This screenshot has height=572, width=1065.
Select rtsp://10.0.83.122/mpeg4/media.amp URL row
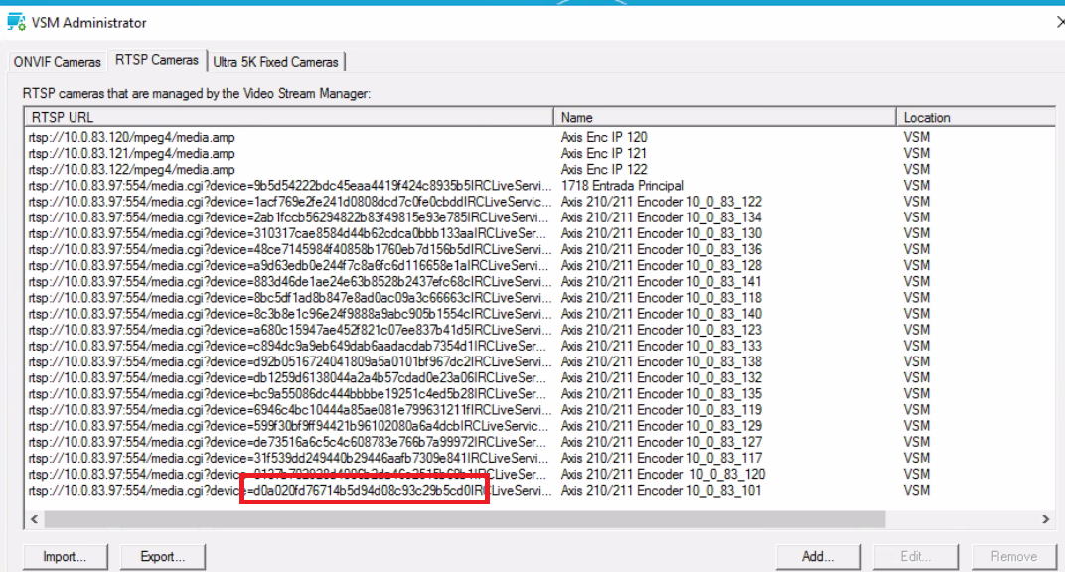[132, 170]
